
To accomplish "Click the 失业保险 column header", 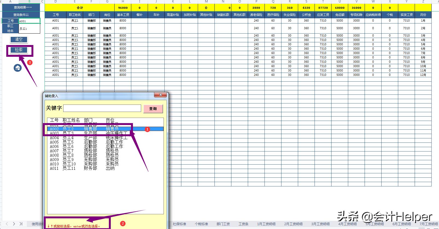I will click(x=290, y=15).
